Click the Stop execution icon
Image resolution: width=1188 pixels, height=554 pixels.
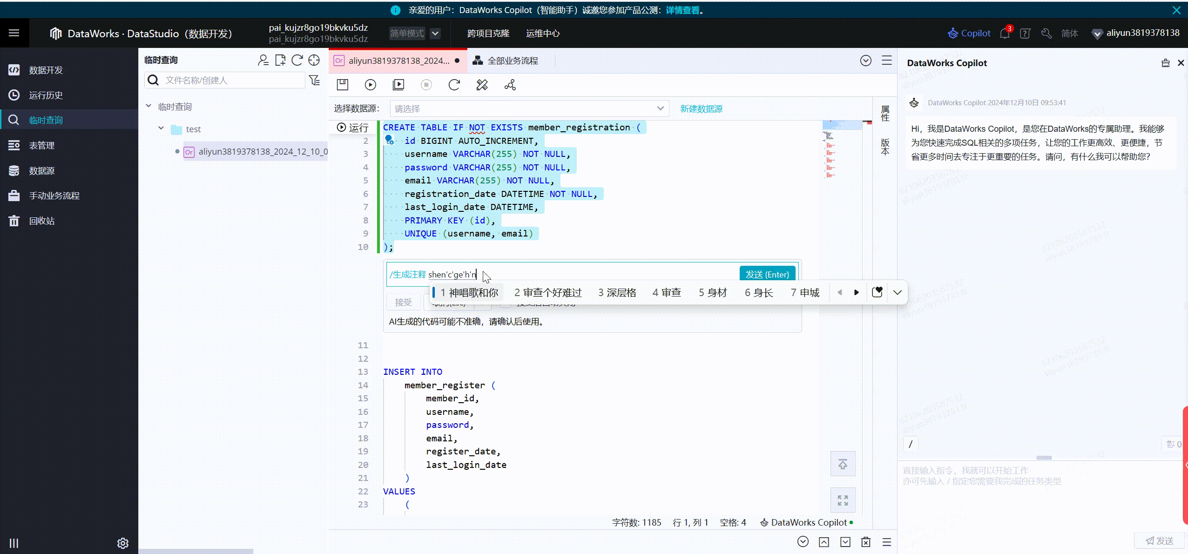tap(426, 85)
